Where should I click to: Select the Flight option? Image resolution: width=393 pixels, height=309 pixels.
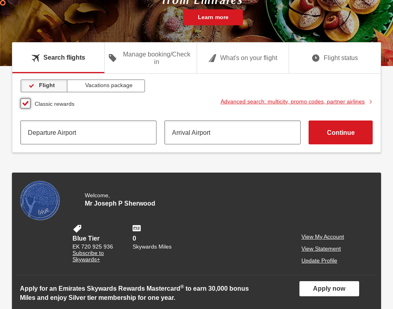coord(44,86)
